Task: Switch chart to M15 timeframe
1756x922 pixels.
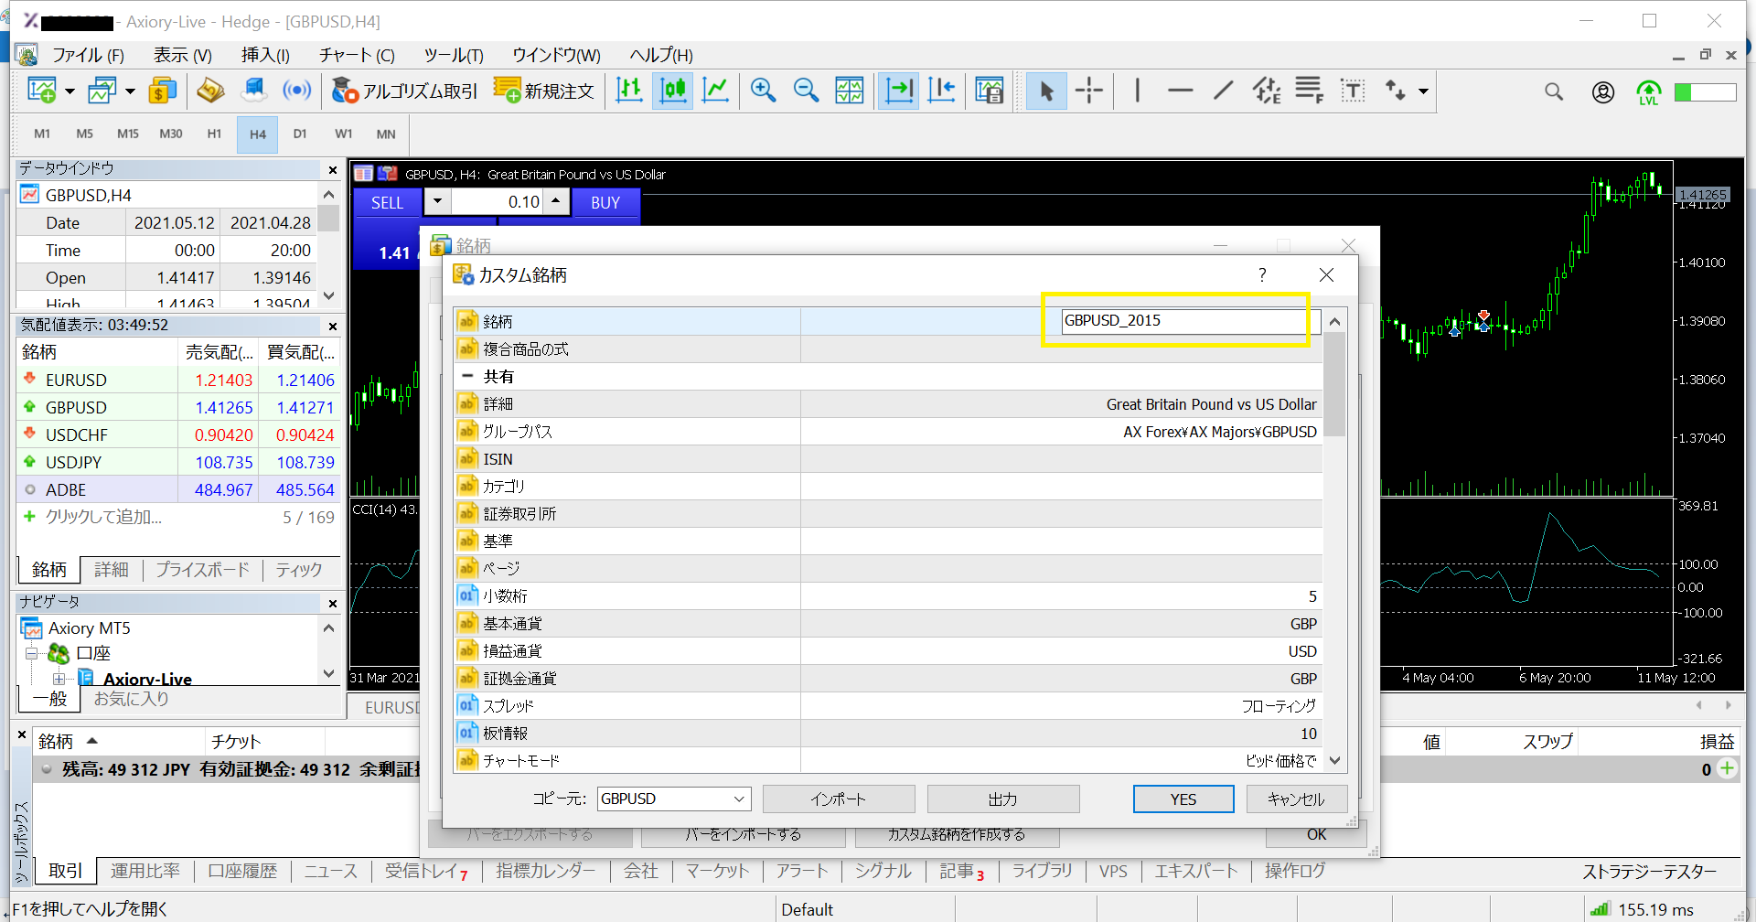Action: [128, 134]
